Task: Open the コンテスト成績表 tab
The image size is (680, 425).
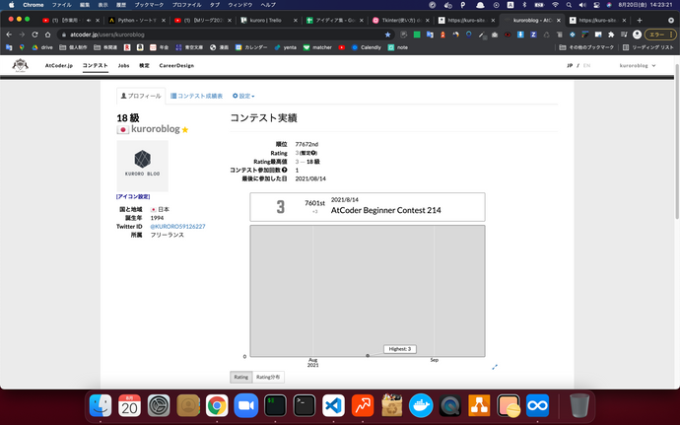Action: tap(196, 96)
